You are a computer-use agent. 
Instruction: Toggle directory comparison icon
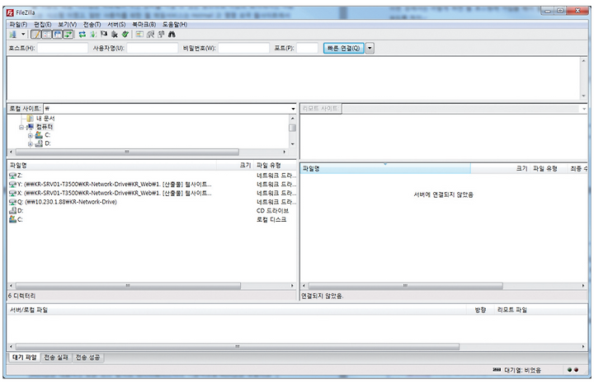150,35
